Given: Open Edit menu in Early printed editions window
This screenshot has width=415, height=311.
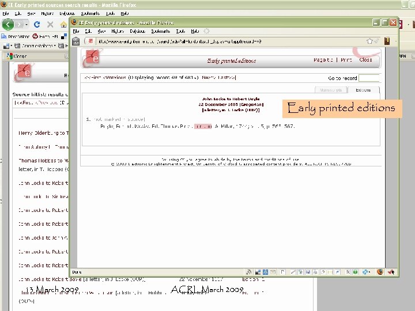Looking at the screenshot, I should coord(88,31).
